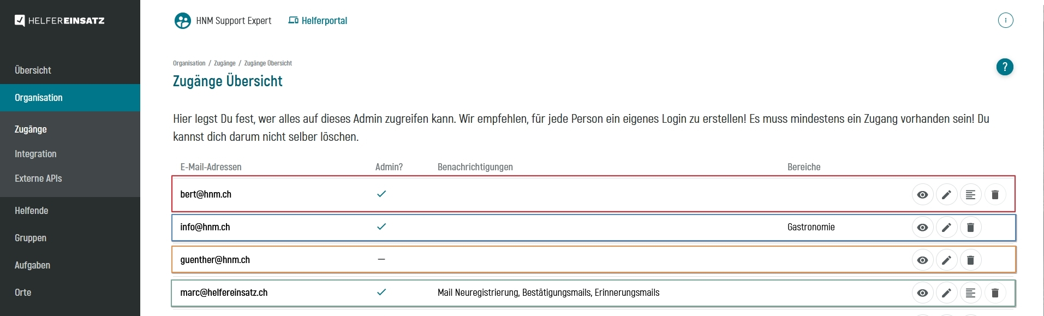Viewport: 1044px width, 316px height.
Task: Delete the guenther@hnm.ch access
Action: [x=971, y=260]
